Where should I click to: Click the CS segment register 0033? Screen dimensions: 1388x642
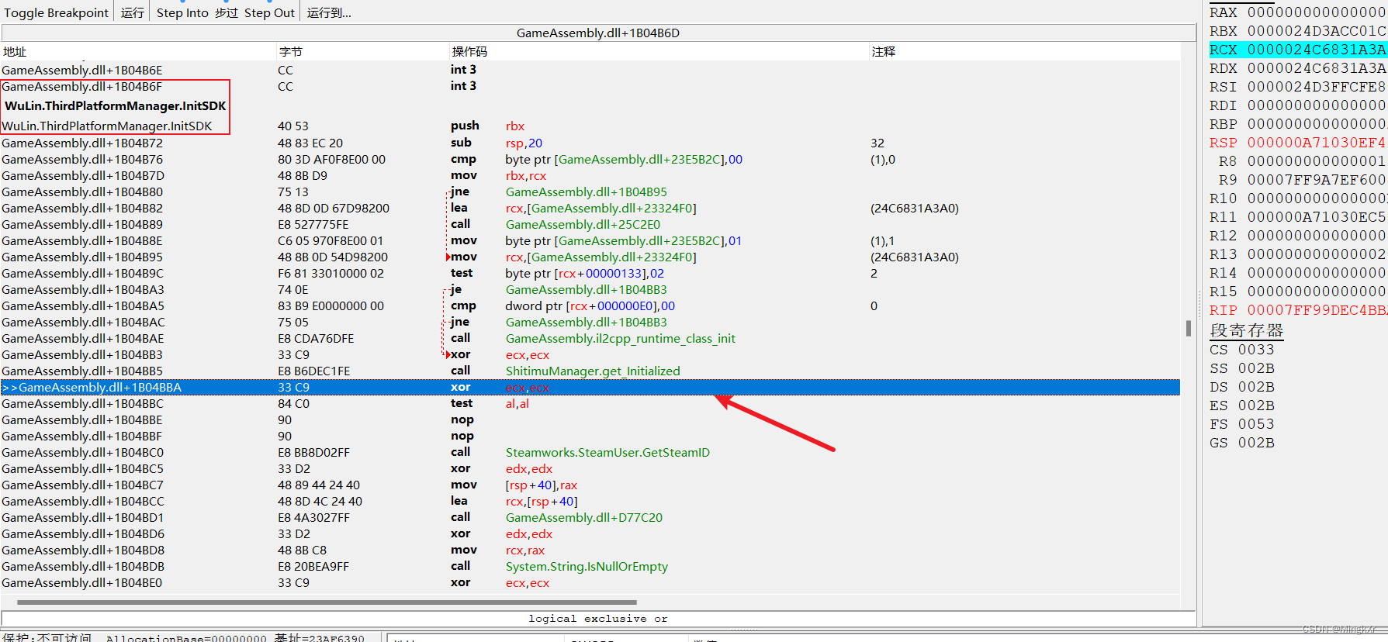click(x=1256, y=350)
